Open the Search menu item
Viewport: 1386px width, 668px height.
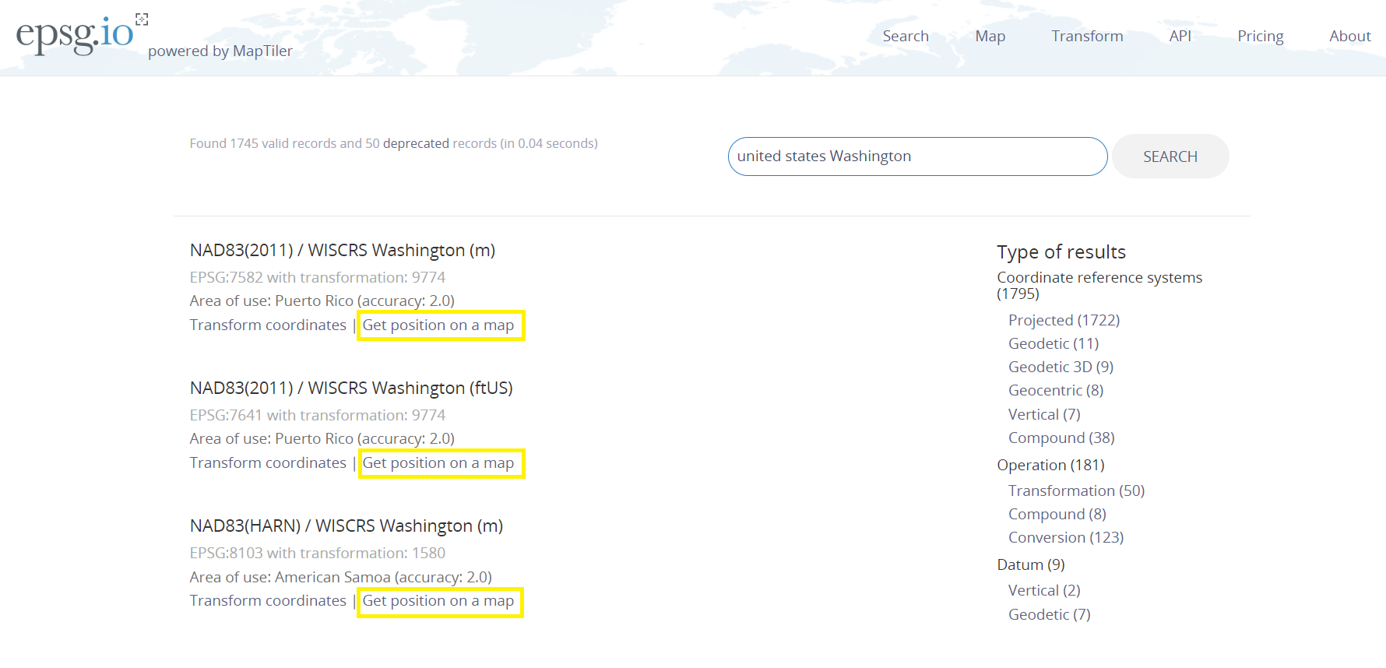905,36
